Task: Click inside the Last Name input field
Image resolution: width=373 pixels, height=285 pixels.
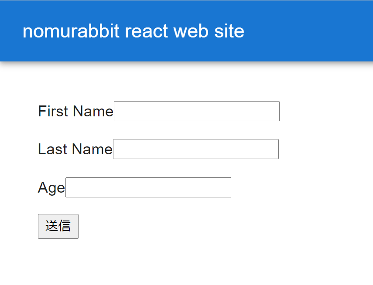Action: pyautogui.click(x=195, y=149)
